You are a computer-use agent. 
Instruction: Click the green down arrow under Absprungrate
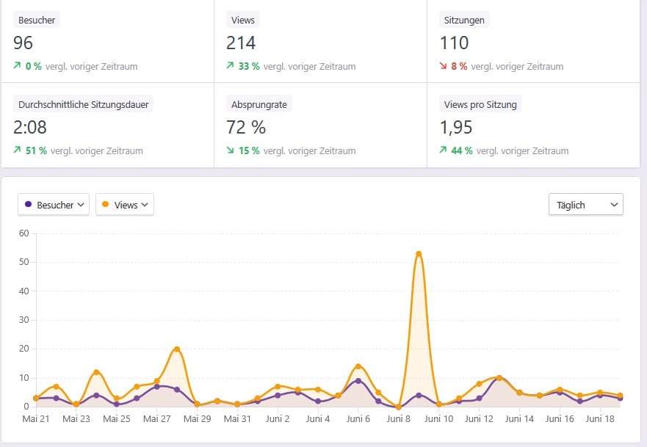[x=230, y=150]
